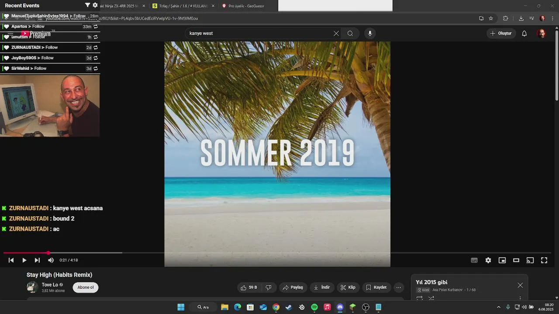Cast video with Play on TV icon

point(530,260)
